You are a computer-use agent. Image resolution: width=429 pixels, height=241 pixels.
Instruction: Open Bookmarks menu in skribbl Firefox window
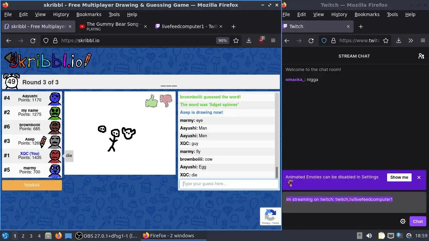coord(89,14)
